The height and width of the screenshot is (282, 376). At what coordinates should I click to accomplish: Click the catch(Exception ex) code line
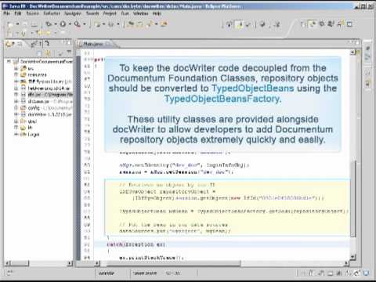pos(136,244)
